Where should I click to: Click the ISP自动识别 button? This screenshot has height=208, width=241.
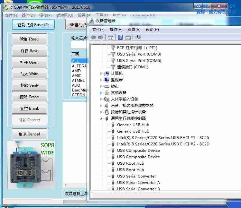point(76,24)
